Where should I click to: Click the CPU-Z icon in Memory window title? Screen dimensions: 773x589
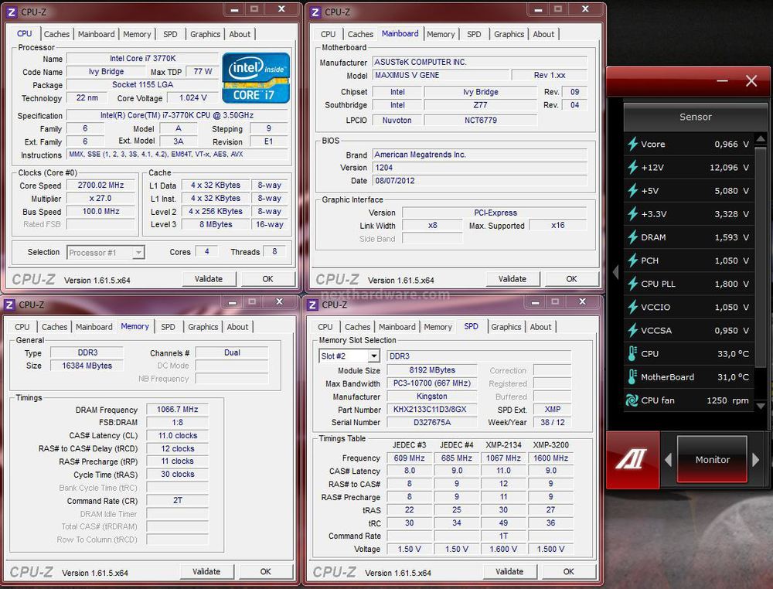(10, 305)
